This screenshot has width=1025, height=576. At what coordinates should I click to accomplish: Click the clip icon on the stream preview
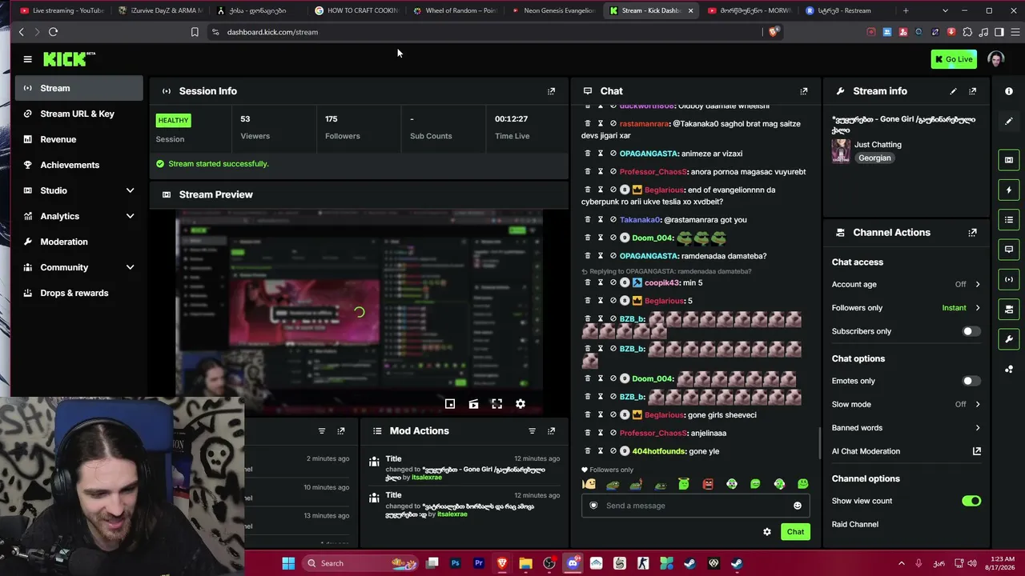473,404
